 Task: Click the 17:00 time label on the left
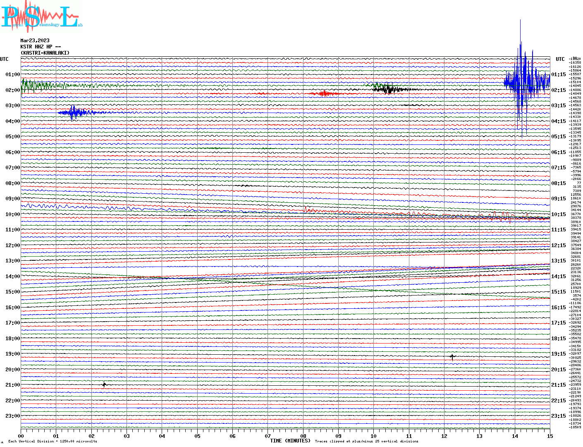(13, 323)
